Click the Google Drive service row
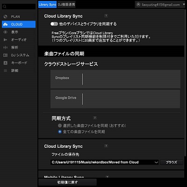187x187 pixels. tap(115, 99)
